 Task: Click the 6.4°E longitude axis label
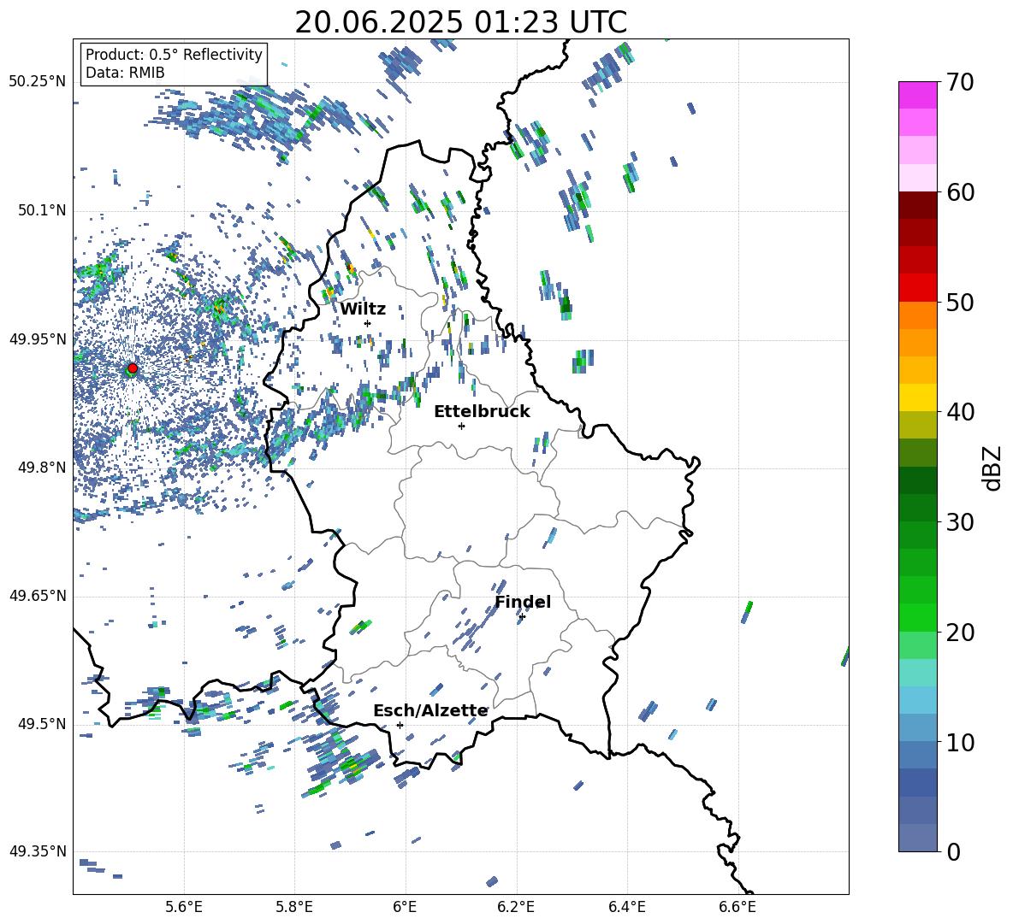pos(626,907)
